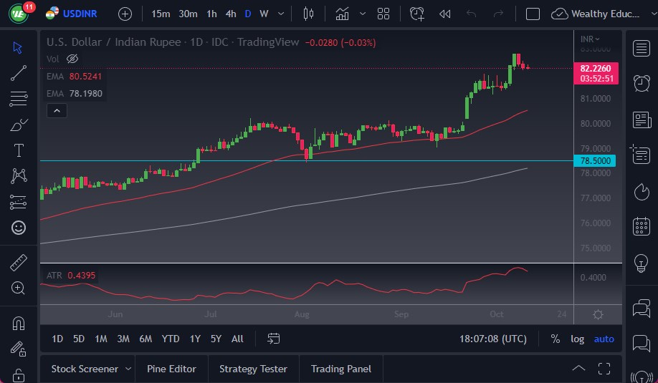Image resolution: width=658 pixels, height=383 pixels.
Task: Toggle the auto scale option
Action: coord(604,339)
